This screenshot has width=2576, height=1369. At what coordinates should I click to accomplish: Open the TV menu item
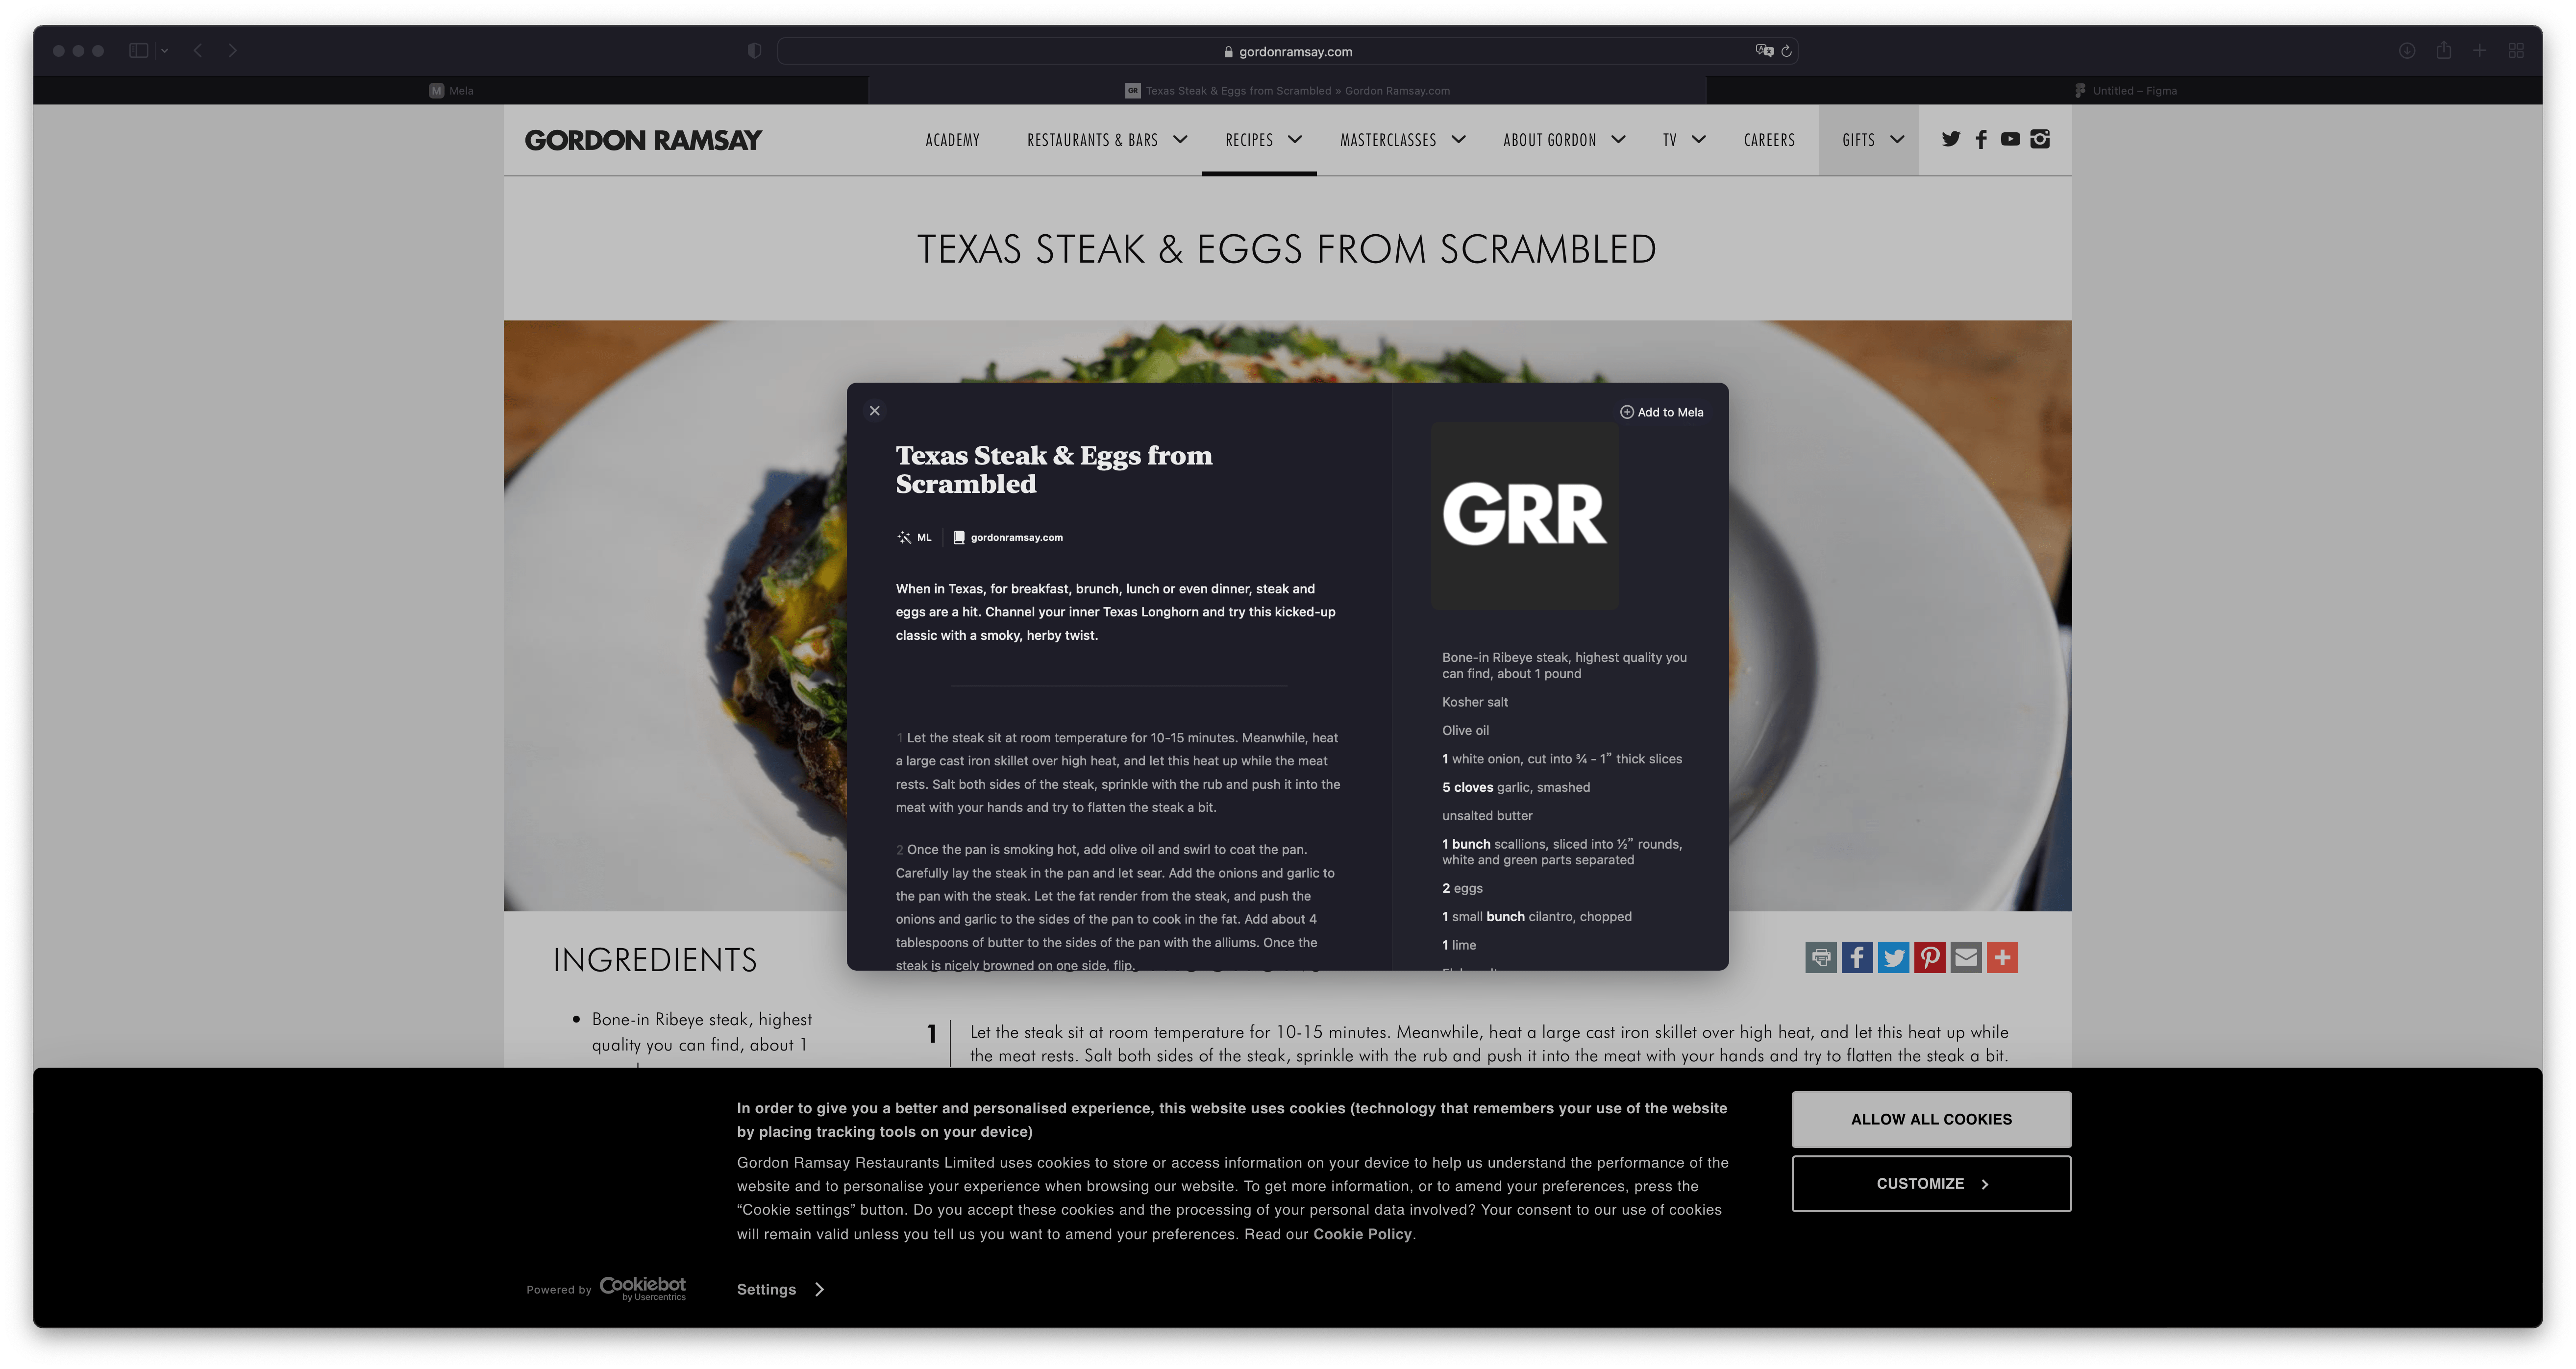coord(1669,140)
